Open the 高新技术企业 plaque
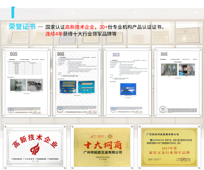 [x=35, y=147]
